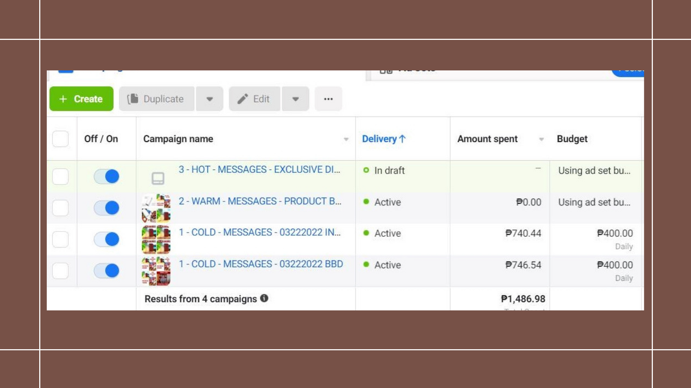Open Amount spent column dropdown arrow
Viewport: 691px width, 388px height.
(x=541, y=139)
